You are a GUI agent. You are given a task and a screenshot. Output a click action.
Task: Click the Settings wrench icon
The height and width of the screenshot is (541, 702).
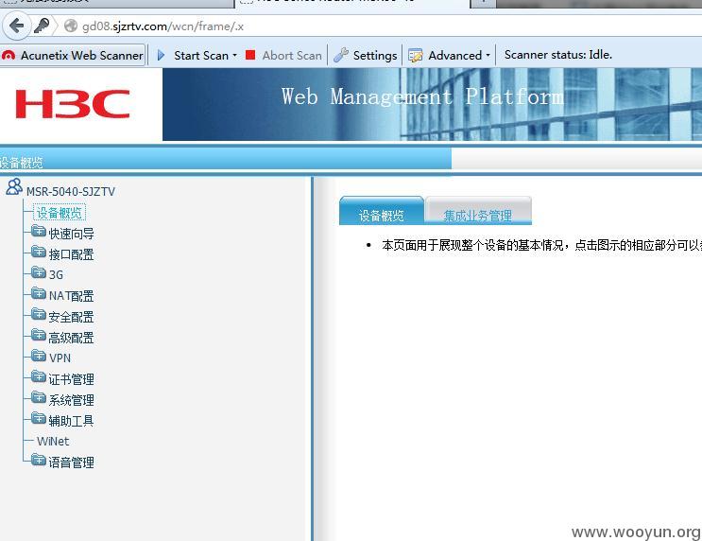341,55
